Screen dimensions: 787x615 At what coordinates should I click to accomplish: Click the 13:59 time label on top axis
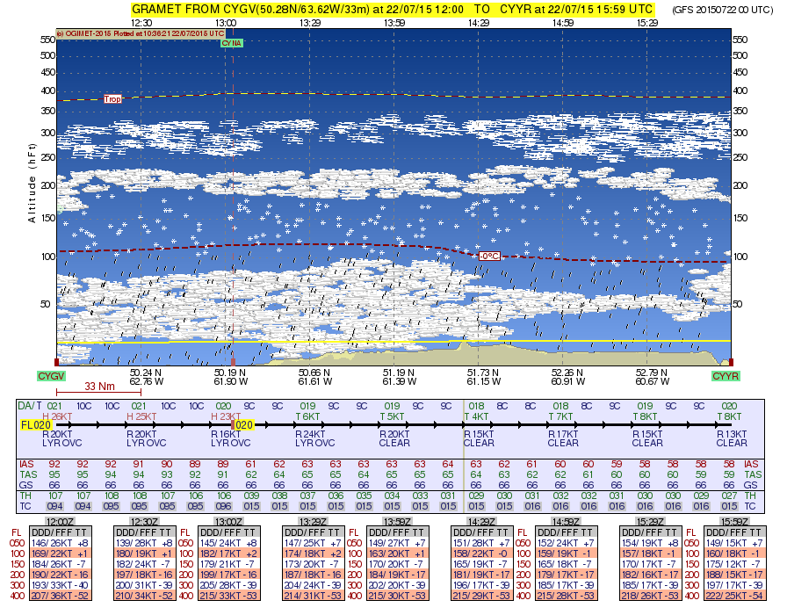point(394,23)
